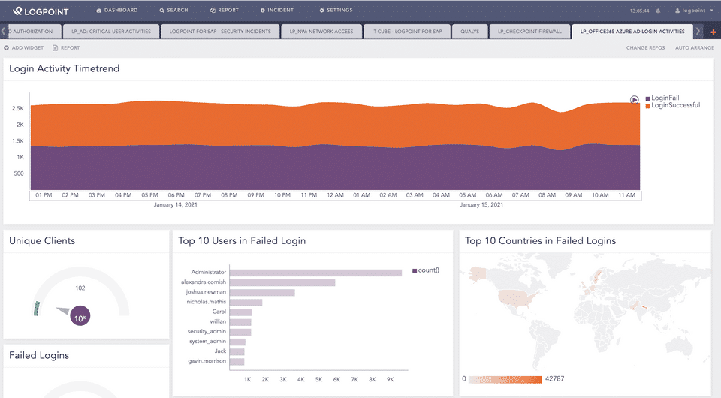Toggle the LoginSuccessful legend swatch
Viewport: 721px width, 398px height.
(x=648, y=106)
